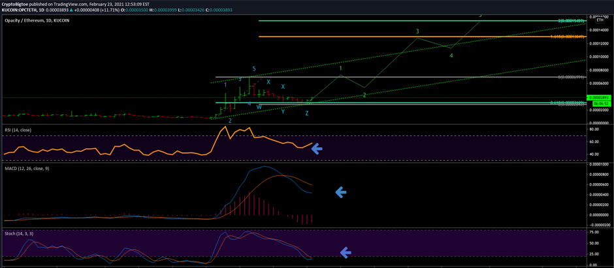Screen dimensions: 614x268
Task: Click the blue arrow in the RSI pane
Action: 317,149
